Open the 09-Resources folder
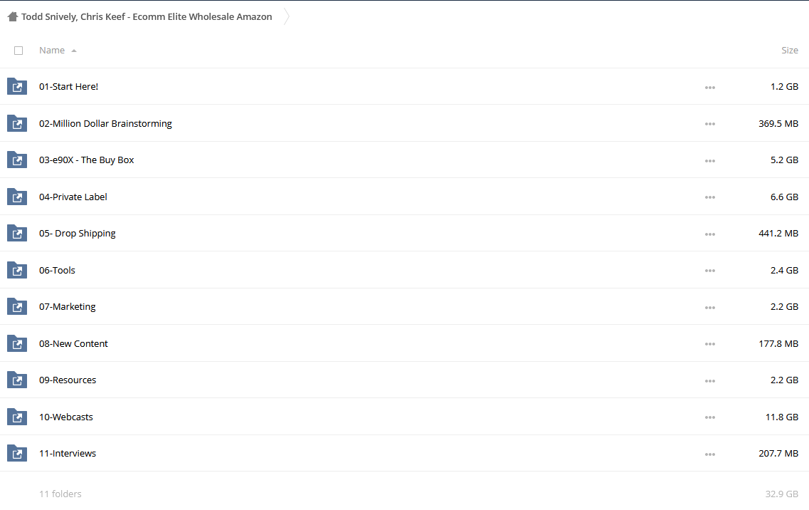This screenshot has width=809, height=510. tap(68, 380)
